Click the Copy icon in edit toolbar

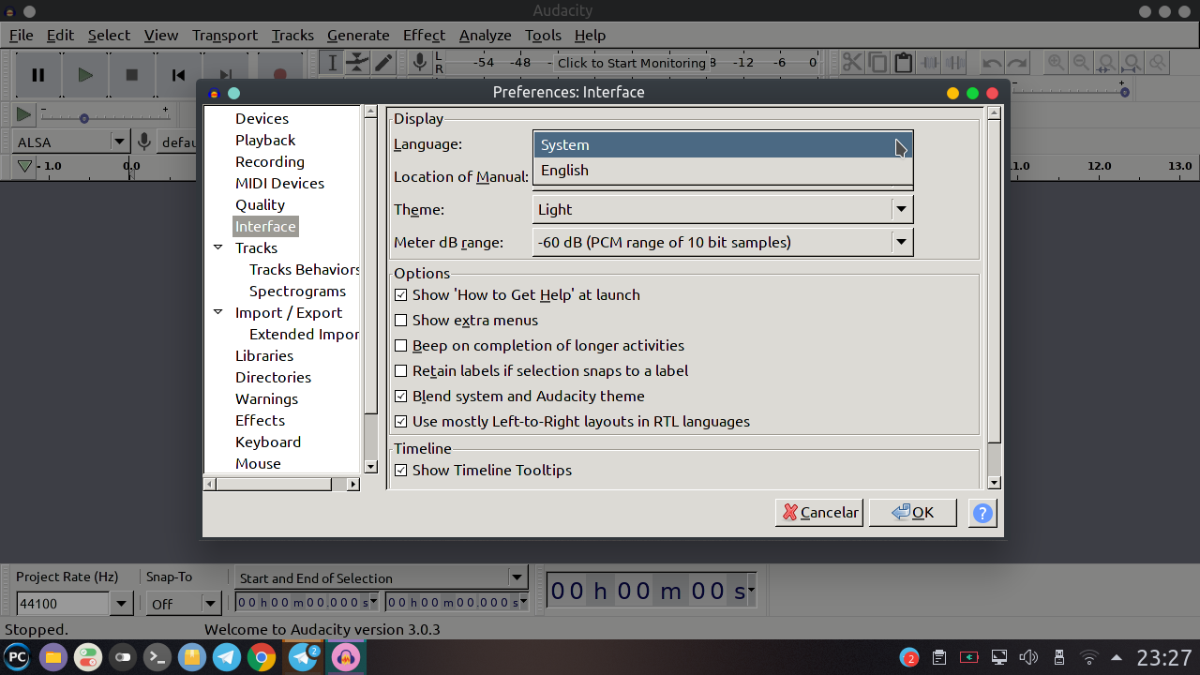click(877, 63)
